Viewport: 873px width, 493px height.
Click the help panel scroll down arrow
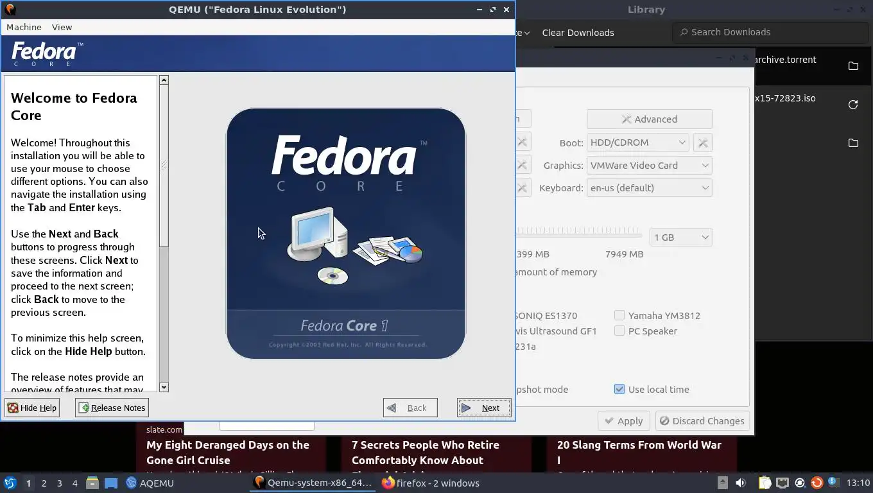pyautogui.click(x=164, y=387)
